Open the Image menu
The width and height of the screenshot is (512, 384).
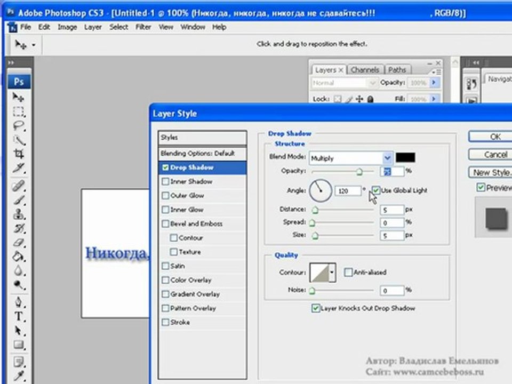point(67,27)
